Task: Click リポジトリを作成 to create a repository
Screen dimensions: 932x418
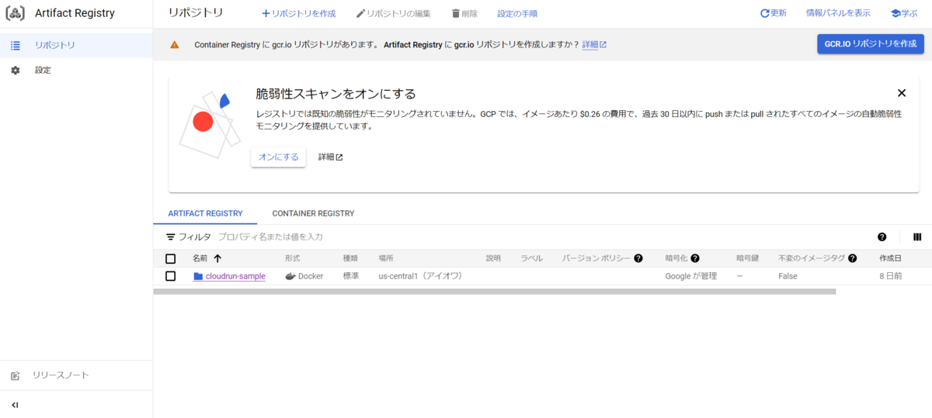Action: 298,14
